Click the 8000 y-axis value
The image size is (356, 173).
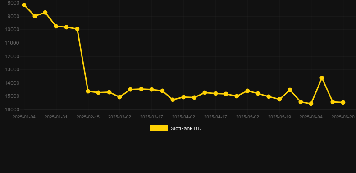14,3
